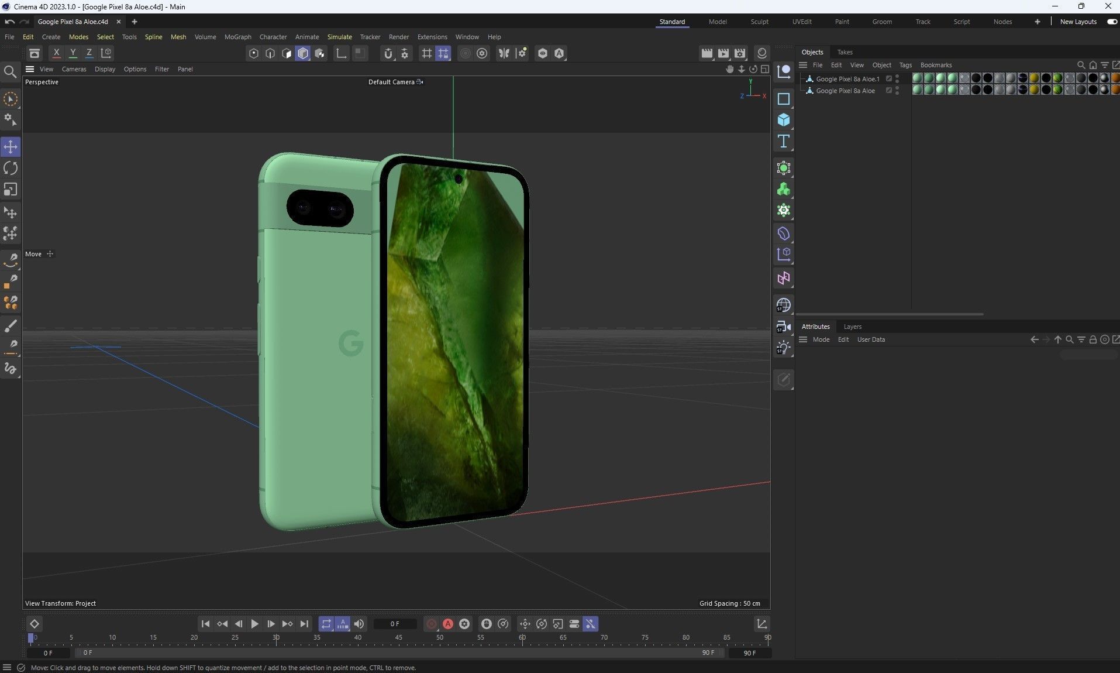
Task: Open the Simulate menu
Action: (339, 37)
